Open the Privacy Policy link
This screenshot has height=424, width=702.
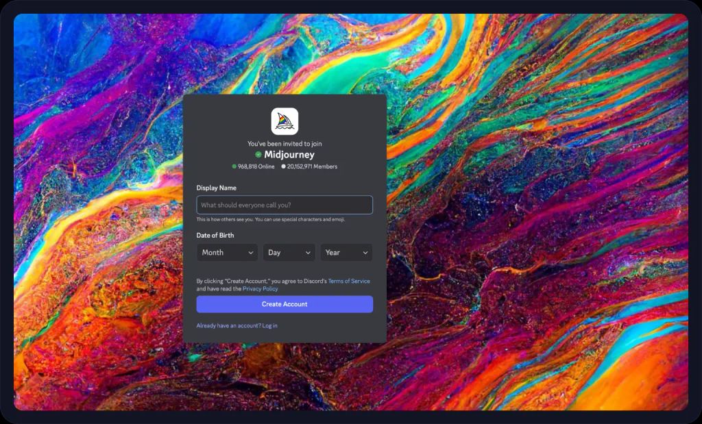pos(261,289)
